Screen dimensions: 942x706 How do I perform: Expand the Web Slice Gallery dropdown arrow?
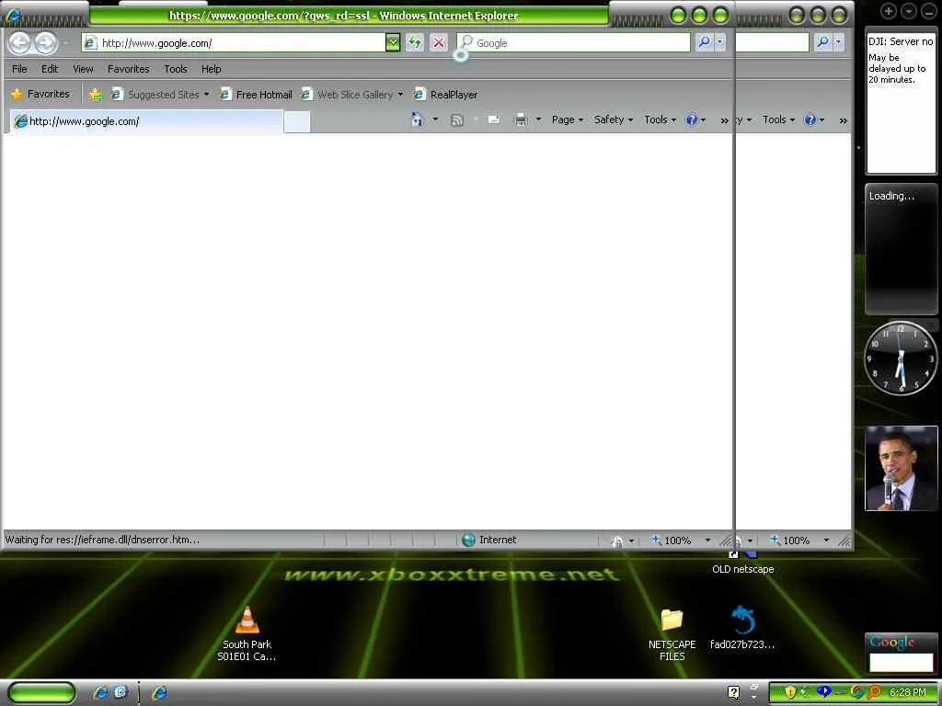pos(400,95)
